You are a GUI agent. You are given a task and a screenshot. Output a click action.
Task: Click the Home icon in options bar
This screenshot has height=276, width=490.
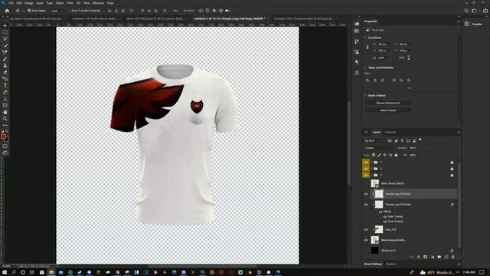[x=7, y=11]
